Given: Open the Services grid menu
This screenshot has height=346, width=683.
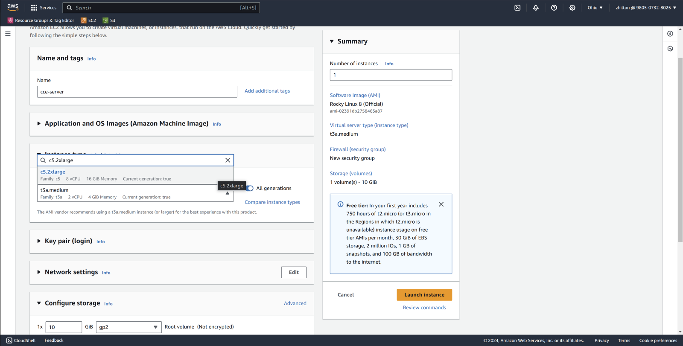Looking at the screenshot, I should point(44,8).
